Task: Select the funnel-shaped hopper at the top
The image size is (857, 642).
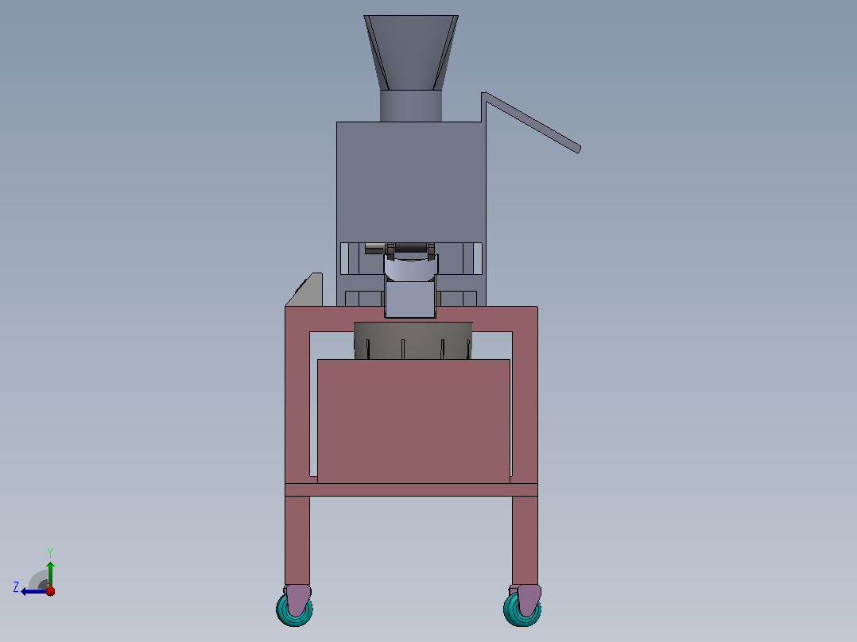Action: click(411, 52)
